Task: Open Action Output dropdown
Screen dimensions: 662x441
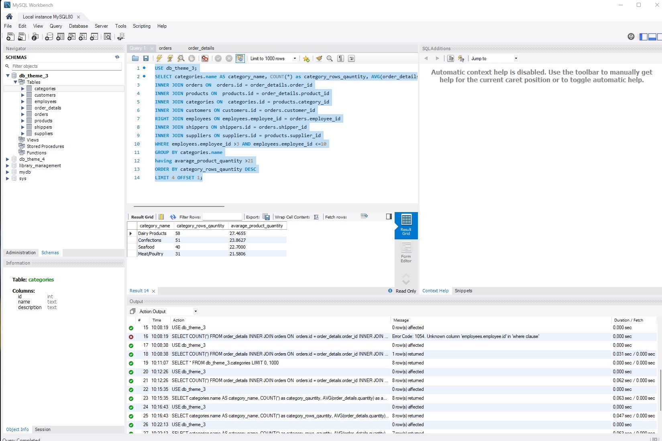Action: pos(196,312)
